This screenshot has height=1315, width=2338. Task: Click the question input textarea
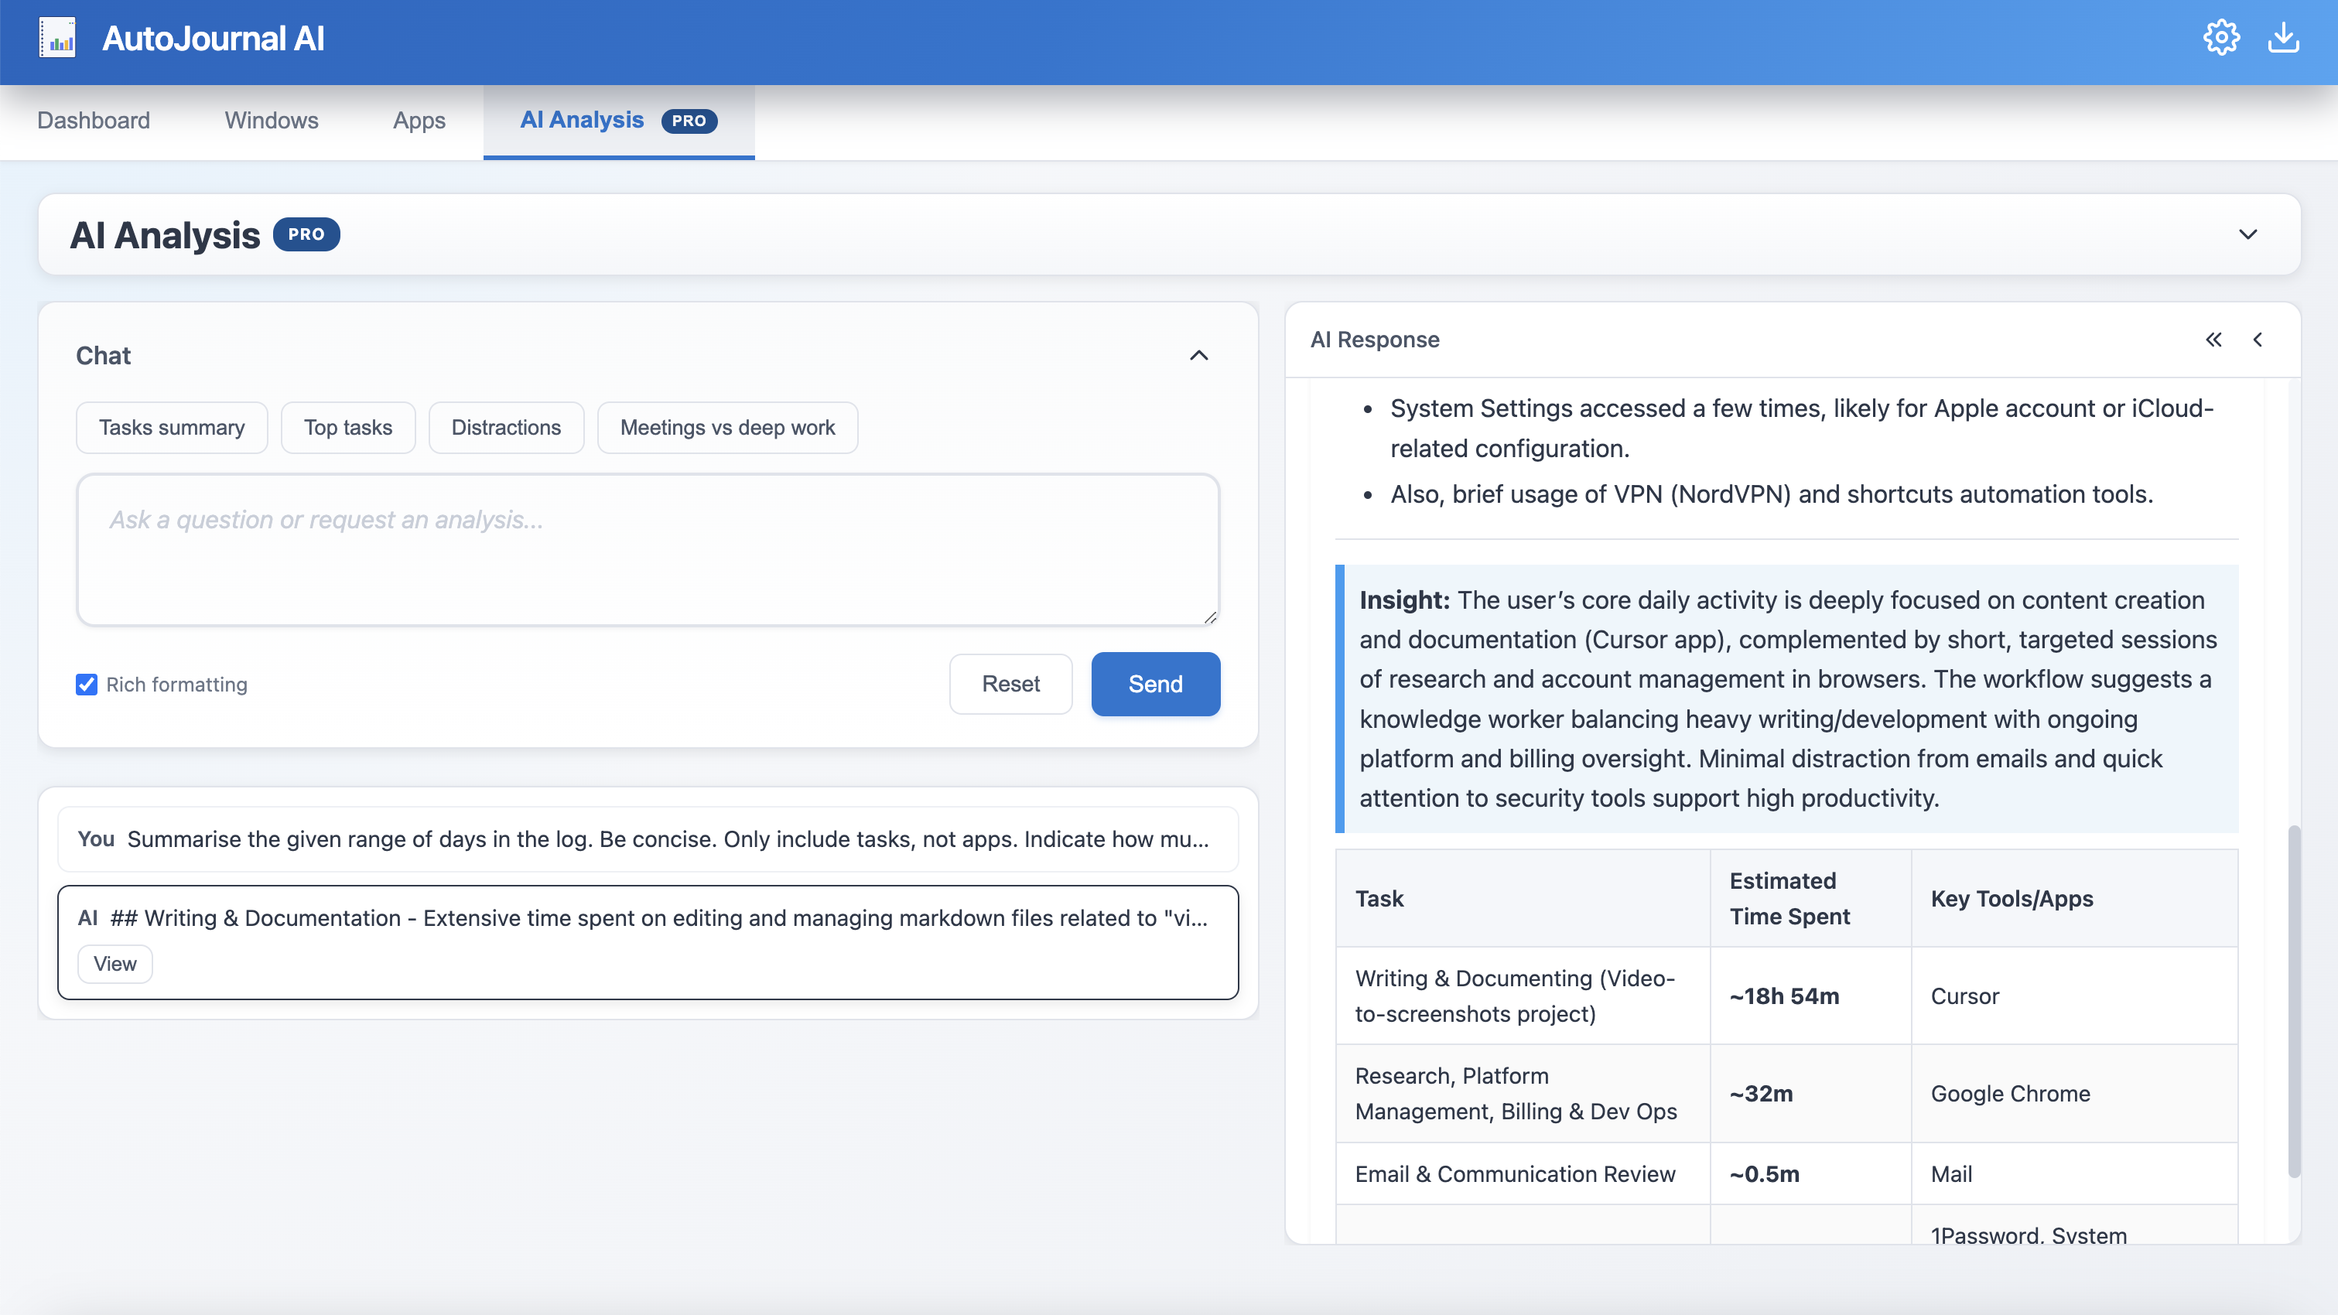coord(647,549)
